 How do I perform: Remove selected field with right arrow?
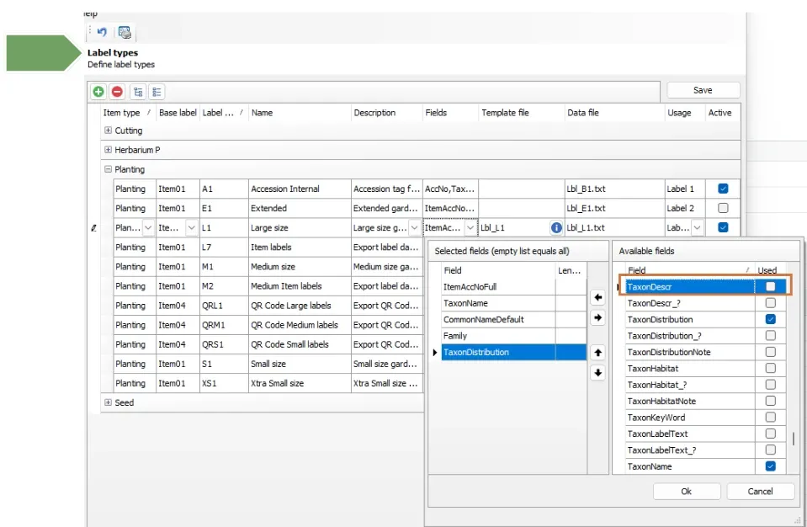click(x=597, y=317)
